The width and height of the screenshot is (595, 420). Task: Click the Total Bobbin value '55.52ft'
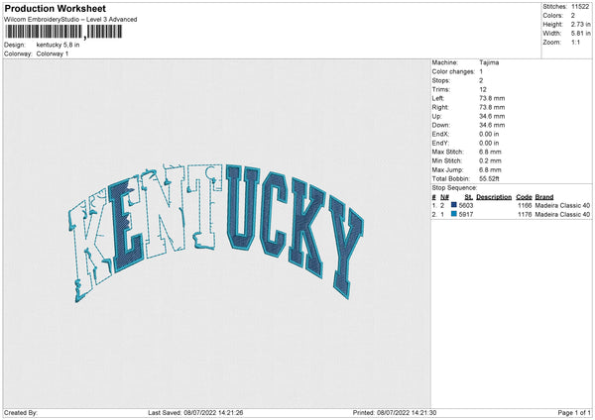[489, 178]
